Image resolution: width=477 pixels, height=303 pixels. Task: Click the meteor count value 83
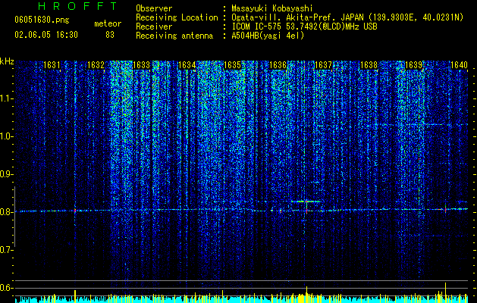[110, 35]
